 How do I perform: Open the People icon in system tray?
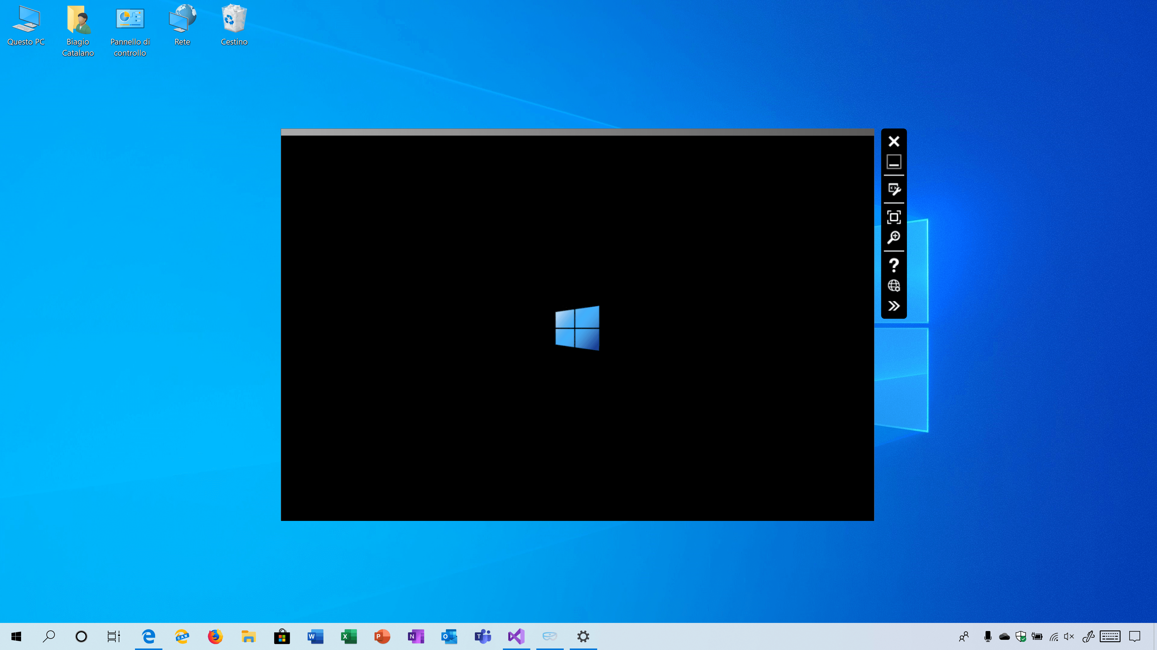964,636
